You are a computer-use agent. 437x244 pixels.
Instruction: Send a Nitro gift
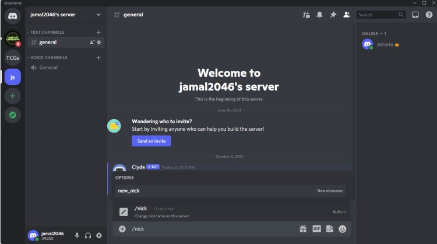click(303, 229)
